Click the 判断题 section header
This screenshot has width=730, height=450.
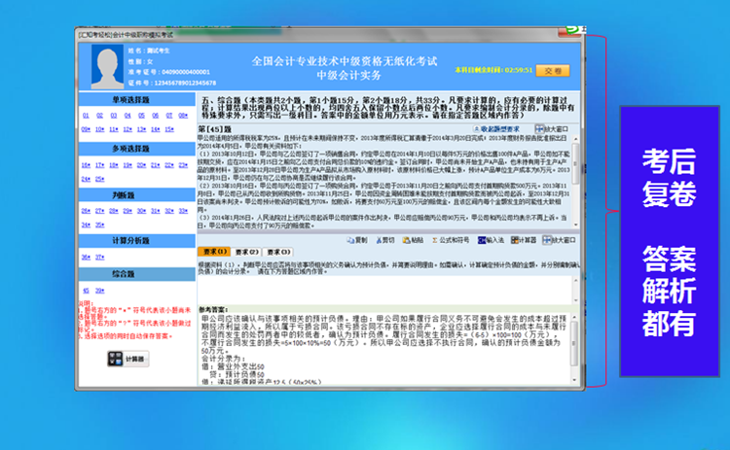(x=136, y=194)
